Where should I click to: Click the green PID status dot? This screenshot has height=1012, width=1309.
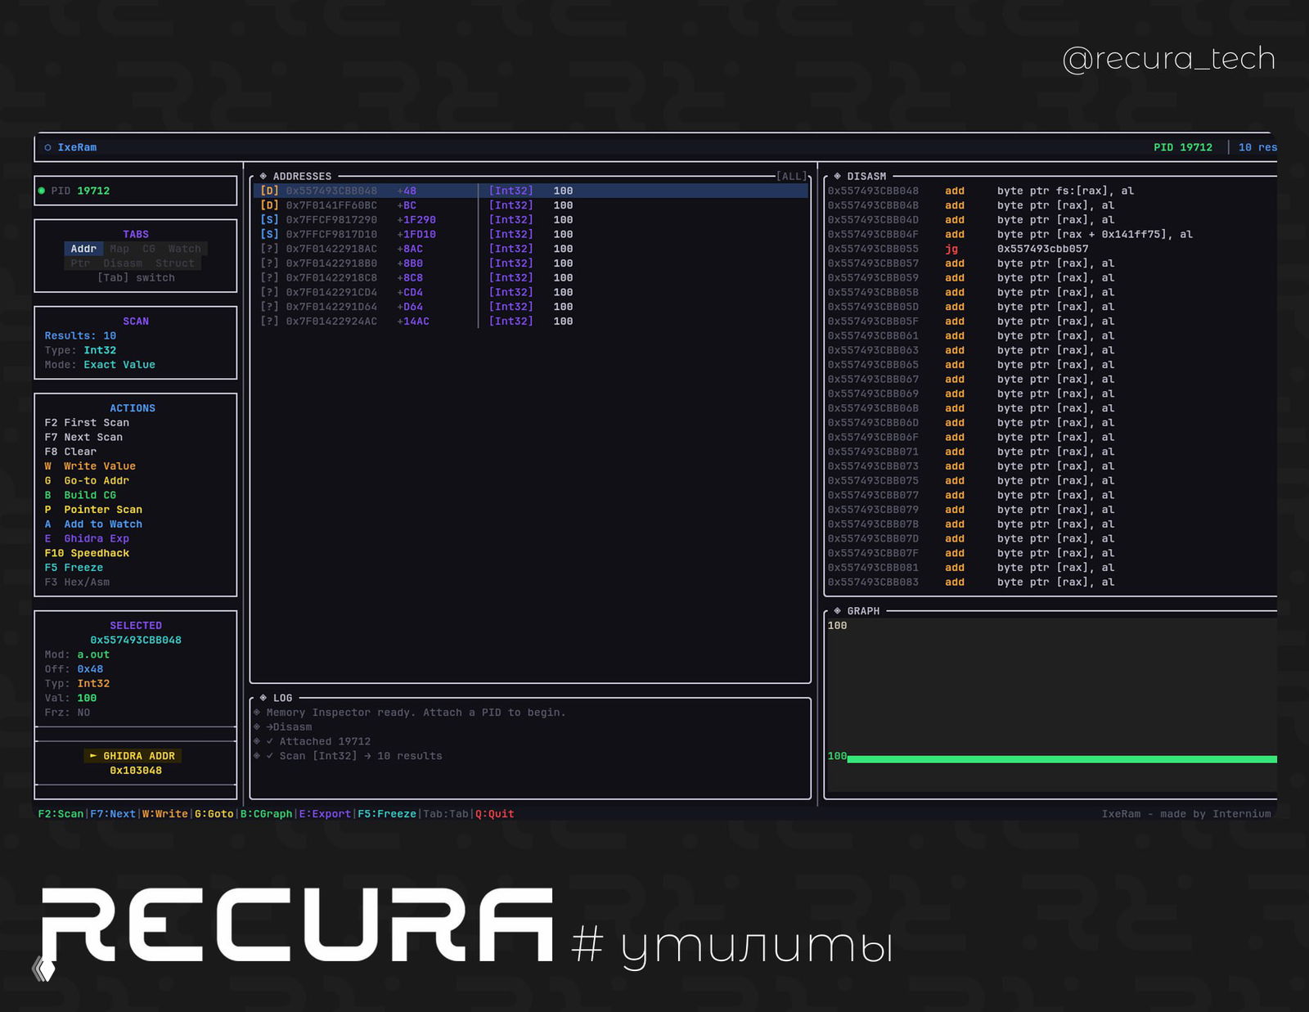[41, 190]
